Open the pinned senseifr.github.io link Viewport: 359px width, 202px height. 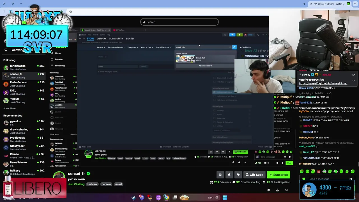coord(324,83)
